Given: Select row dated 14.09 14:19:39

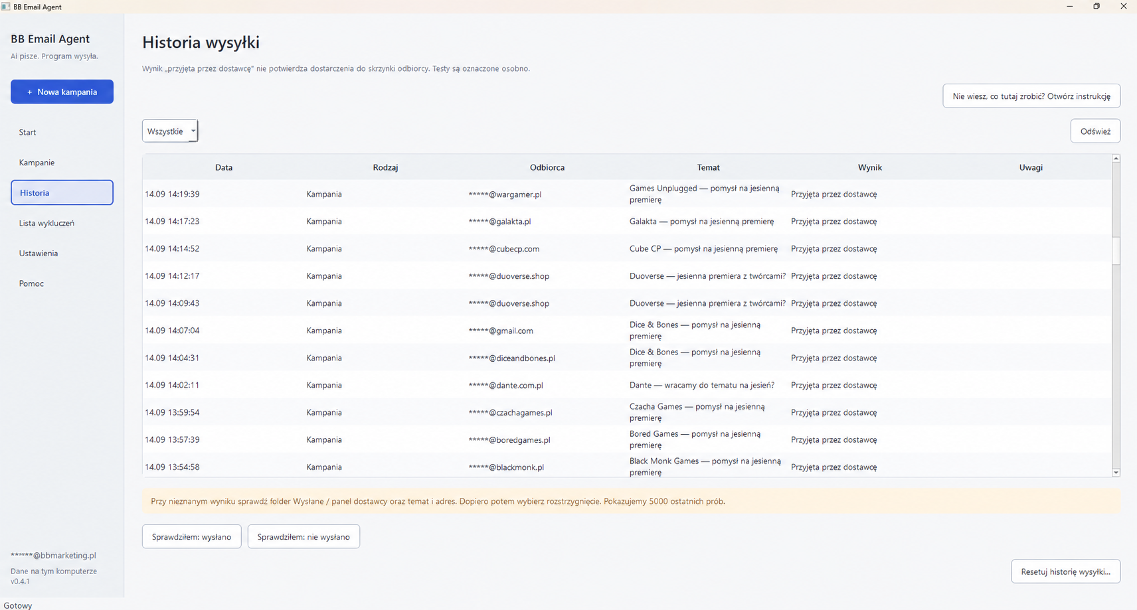Looking at the screenshot, I should click(627, 194).
